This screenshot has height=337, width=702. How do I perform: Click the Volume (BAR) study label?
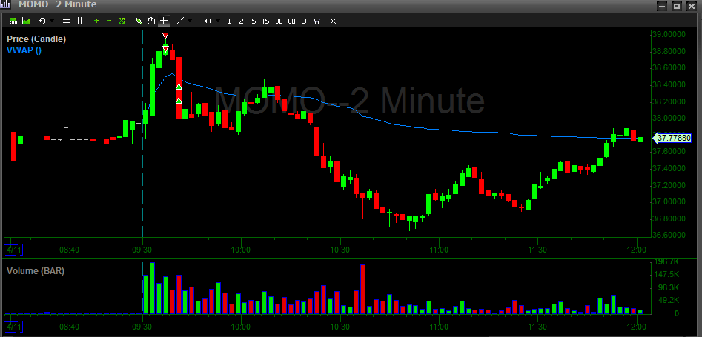(36, 271)
